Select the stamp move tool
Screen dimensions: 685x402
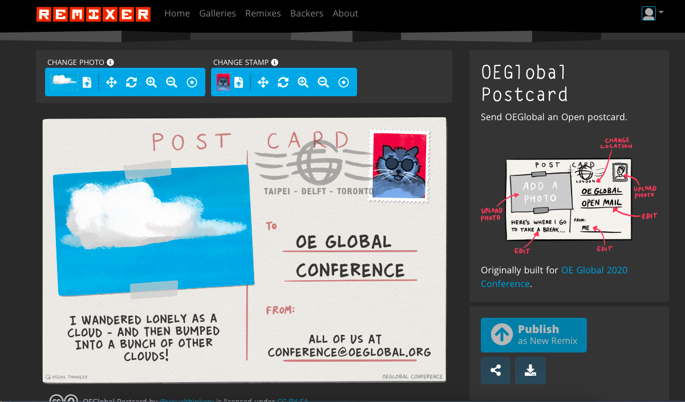(263, 83)
